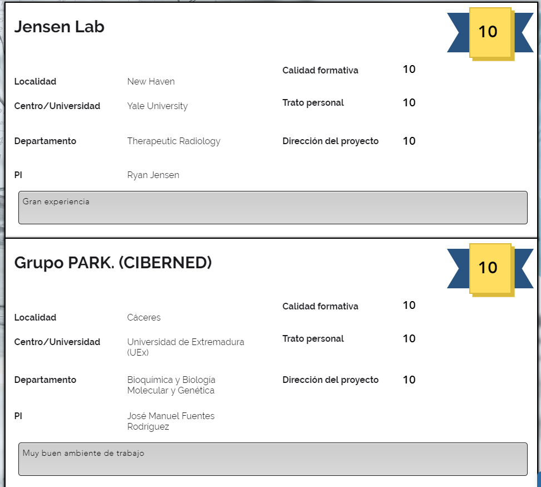Click the PI name José Manuel Fuentes Rodríguez
The height and width of the screenshot is (487, 541).
[170, 421]
